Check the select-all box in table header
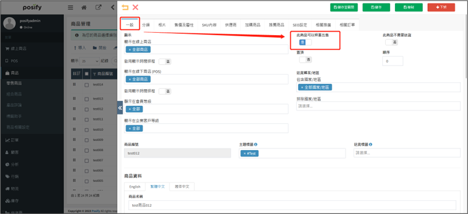 pos(87,74)
